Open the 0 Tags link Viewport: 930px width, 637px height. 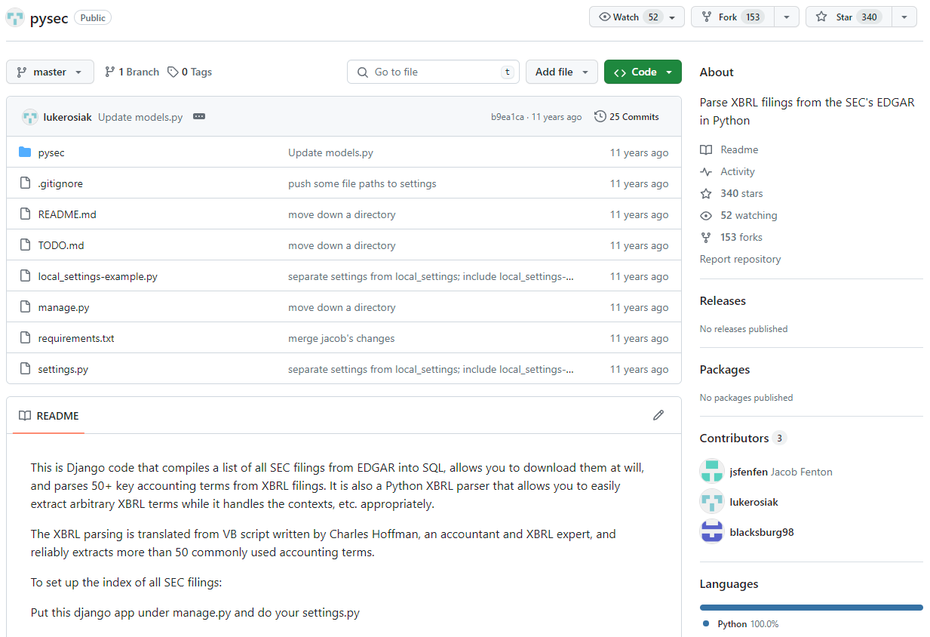tap(189, 72)
